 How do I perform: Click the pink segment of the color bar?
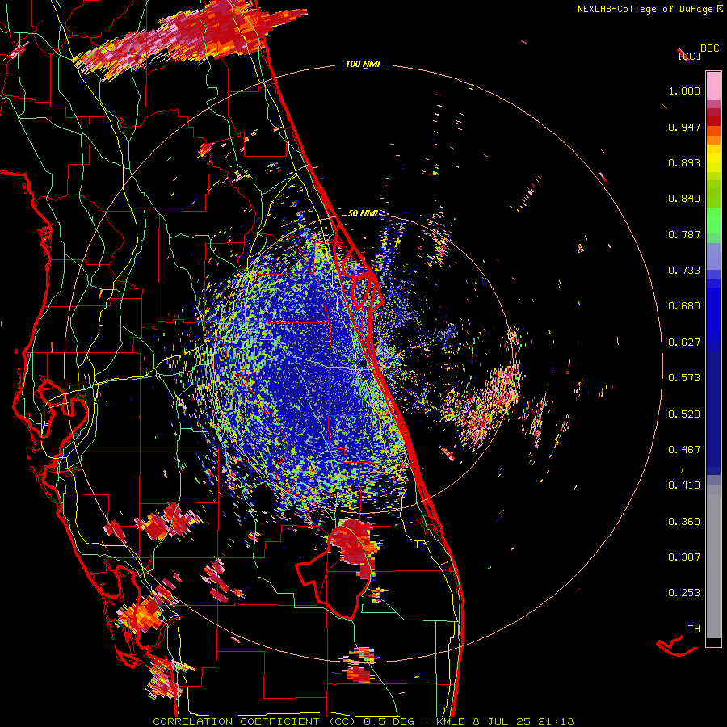(713, 86)
